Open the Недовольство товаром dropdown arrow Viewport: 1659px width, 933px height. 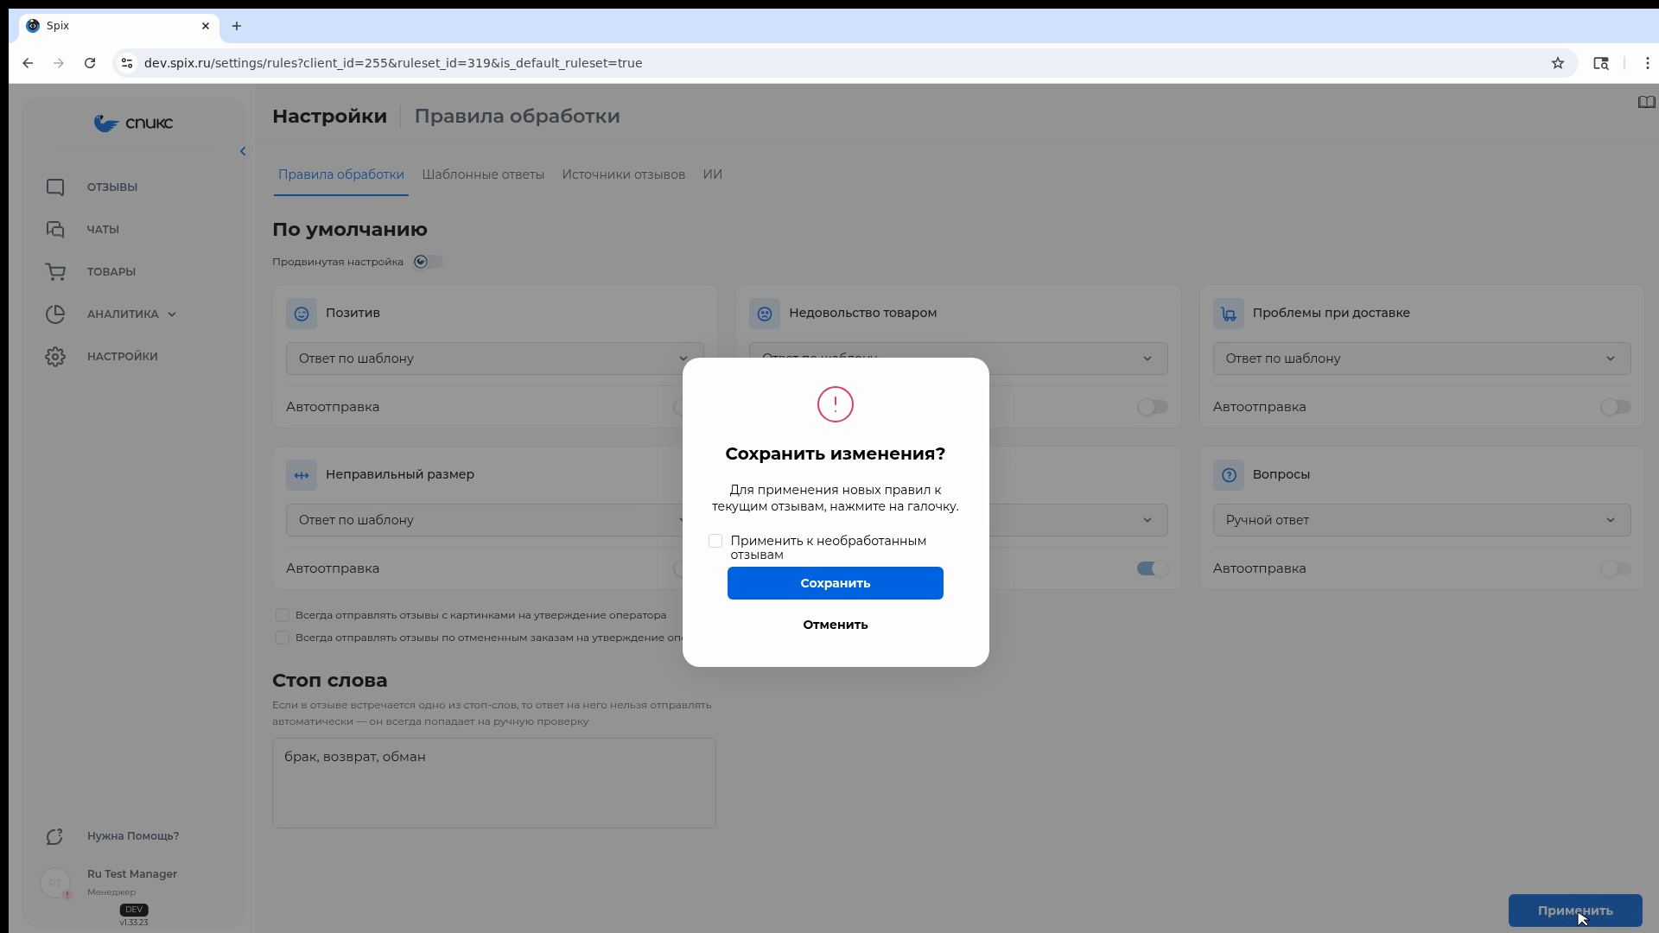pyautogui.click(x=1147, y=359)
